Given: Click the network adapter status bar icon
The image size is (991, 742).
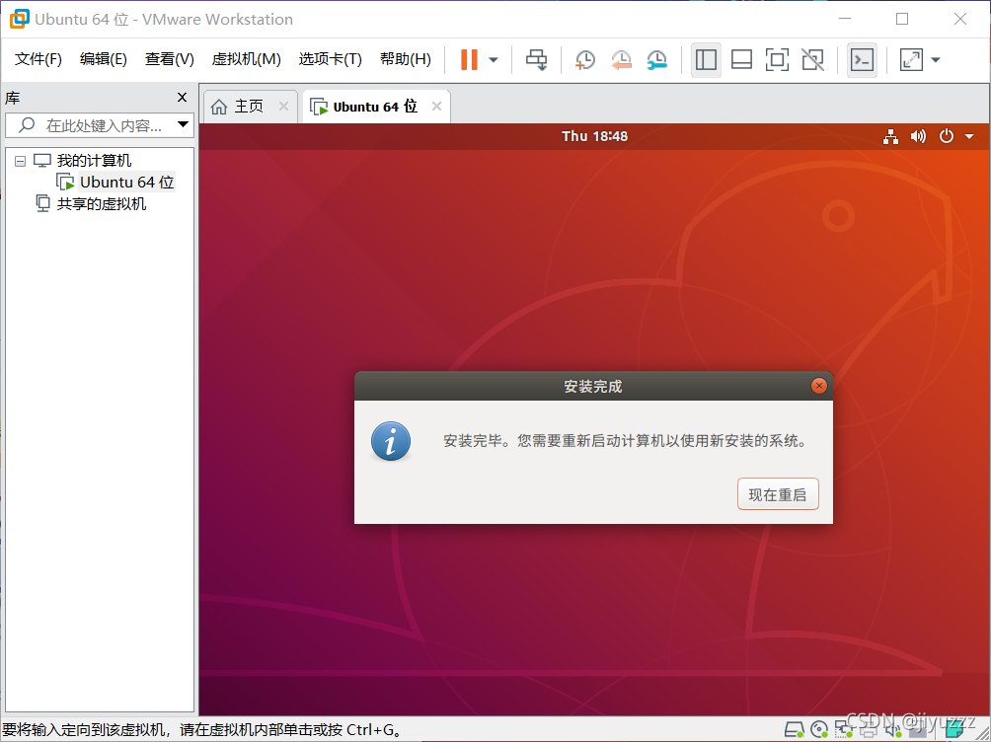Looking at the screenshot, I should 844,730.
